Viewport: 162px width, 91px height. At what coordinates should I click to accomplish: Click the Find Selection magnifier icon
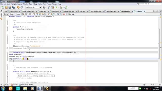pyautogui.click(x=34, y=14)
